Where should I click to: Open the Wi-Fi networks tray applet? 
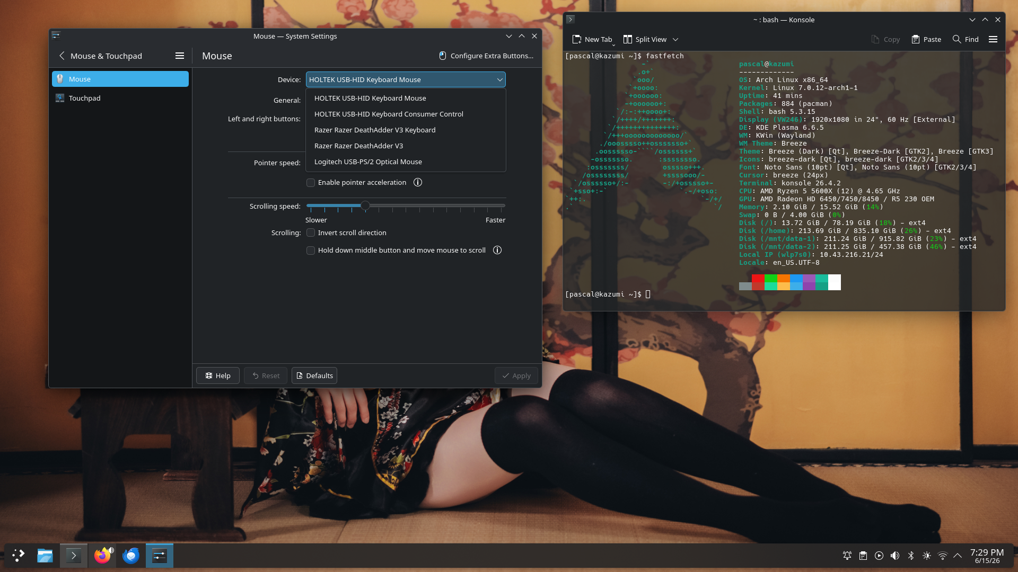[943, 556]
